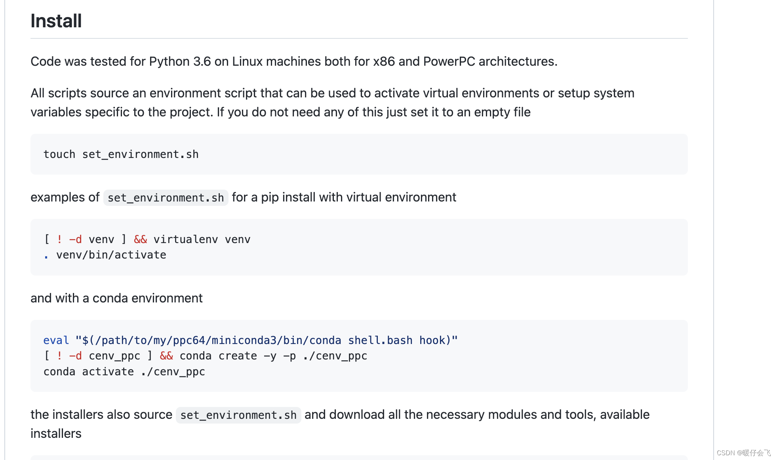Click the paragraph starting 'All scripts source'
This screenshot has height=460, width=777.
coord(333,103)
